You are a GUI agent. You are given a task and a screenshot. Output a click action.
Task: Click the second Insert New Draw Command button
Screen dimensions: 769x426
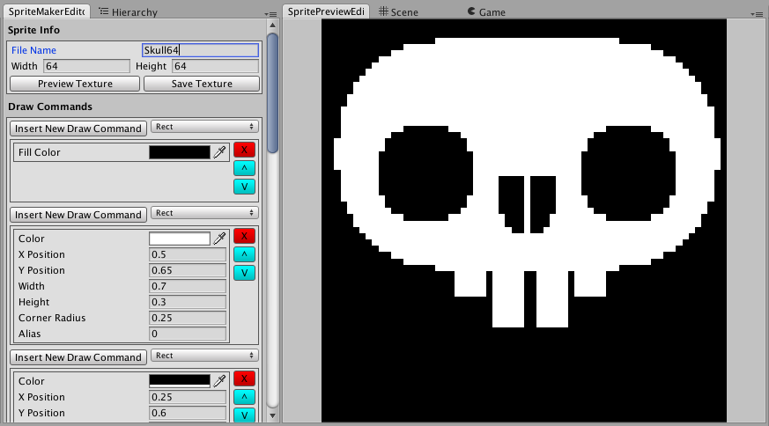tap(78, 215)
